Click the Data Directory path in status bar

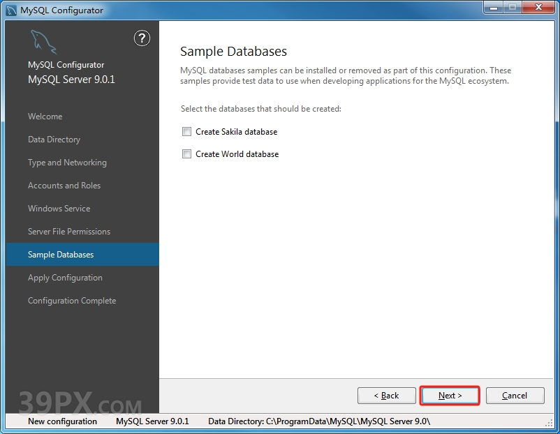[319, 421]
